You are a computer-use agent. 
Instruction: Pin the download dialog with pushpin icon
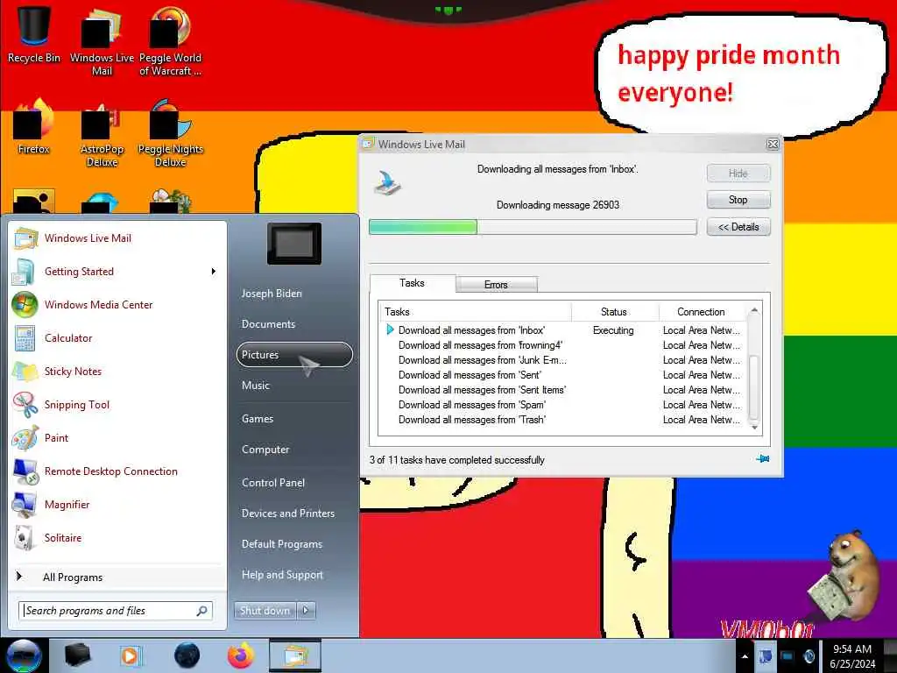click(x=763, y=459)
